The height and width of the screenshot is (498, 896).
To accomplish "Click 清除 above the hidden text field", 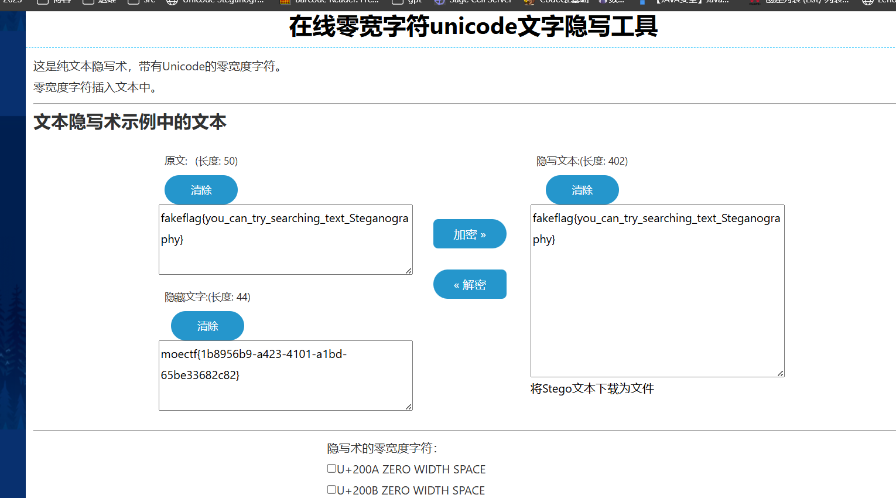I will pyautogui.click(x=207, y=326).
